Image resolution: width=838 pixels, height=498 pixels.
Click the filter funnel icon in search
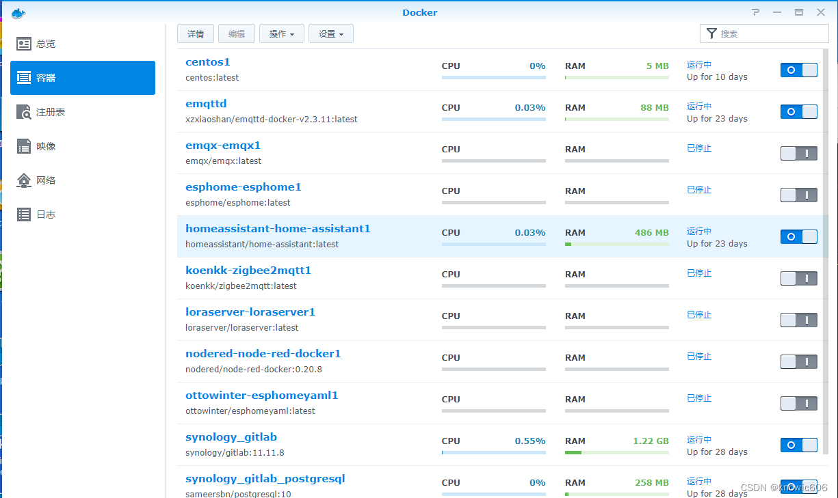(711, 33)
